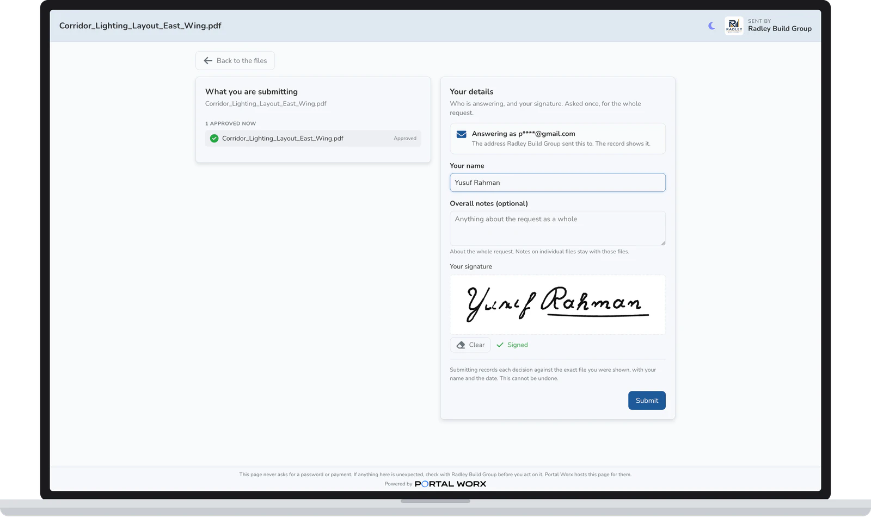871x518 pixels.
Task: Click the envelope email icon
Action: tap(462, 134)
